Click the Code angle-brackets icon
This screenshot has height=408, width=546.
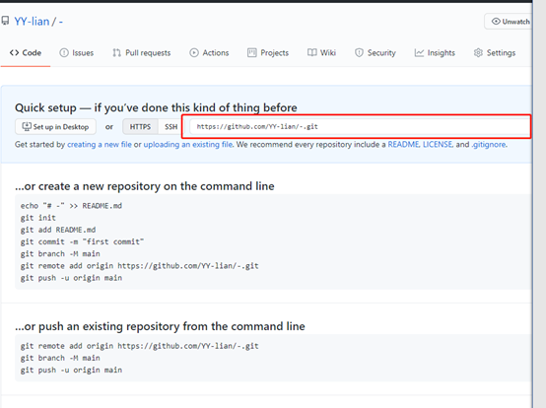(14, 52)
